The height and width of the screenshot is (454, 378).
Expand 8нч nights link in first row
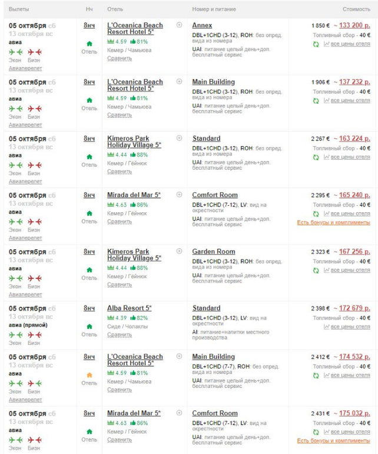pyautogui.click(x=89, y=25)
